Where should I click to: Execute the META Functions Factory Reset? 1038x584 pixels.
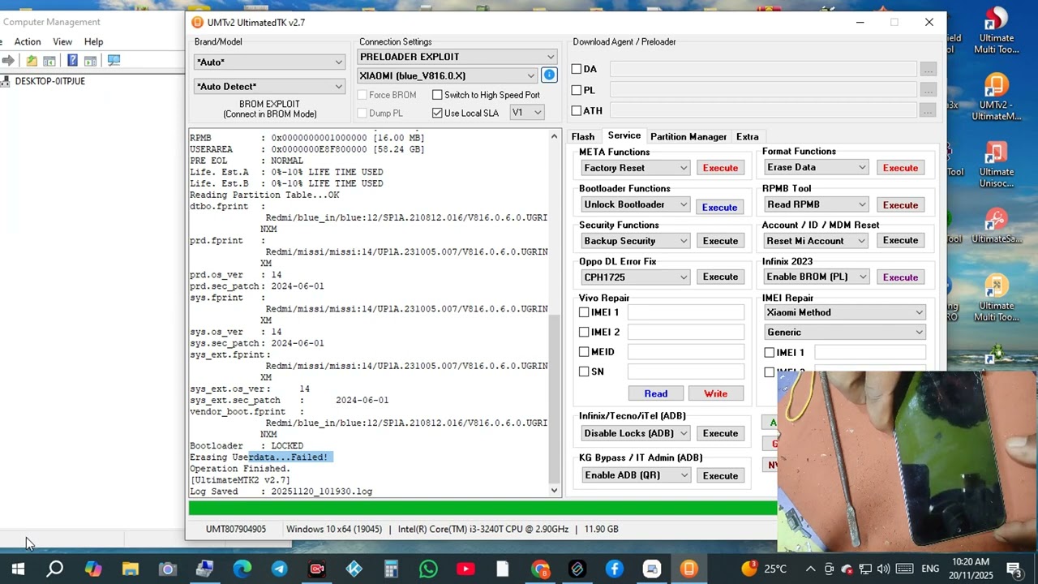pyautogui.click(x=720, y=168)
